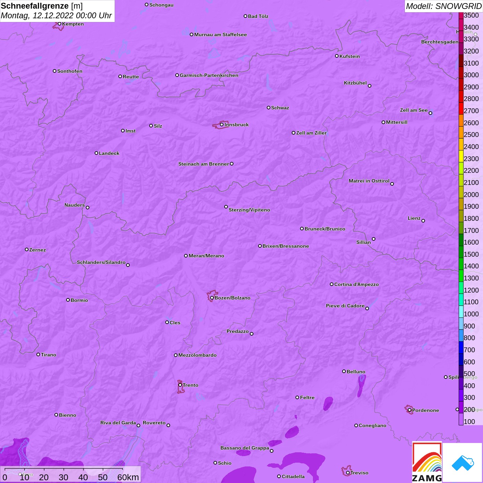This screenshot has height=483, width=483.
Task: Click the Kufstein marker dot
Action: pos(337,56)
